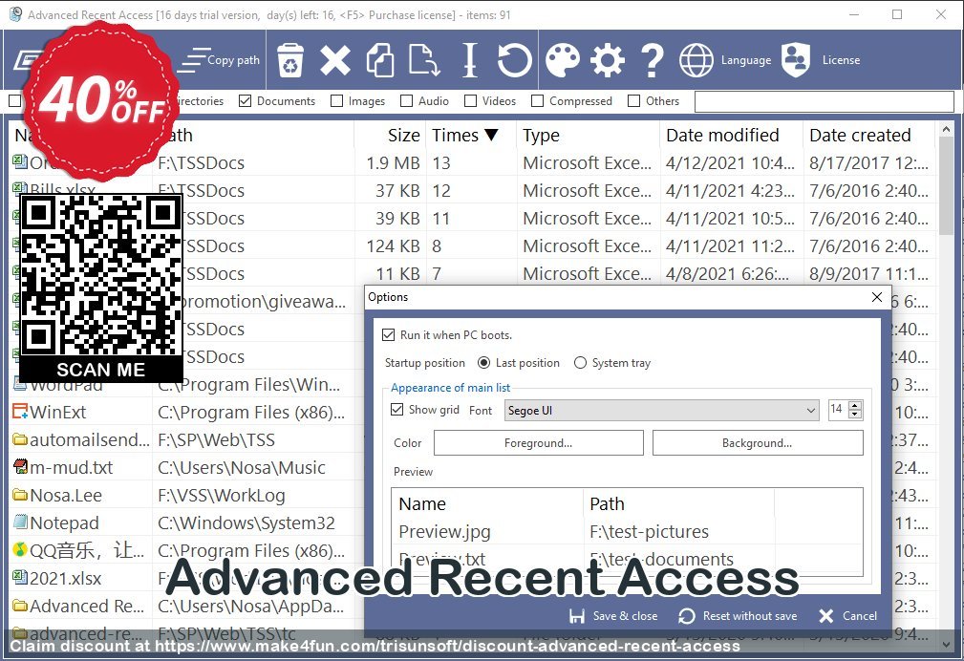
Task: Click the Foreground... color button
Action: (539, 442)
